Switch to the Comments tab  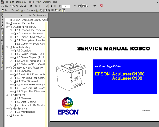(x=2, y=50)
